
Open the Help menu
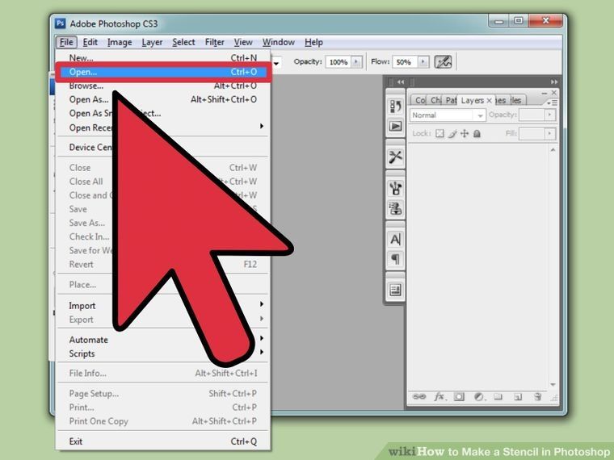313,42
